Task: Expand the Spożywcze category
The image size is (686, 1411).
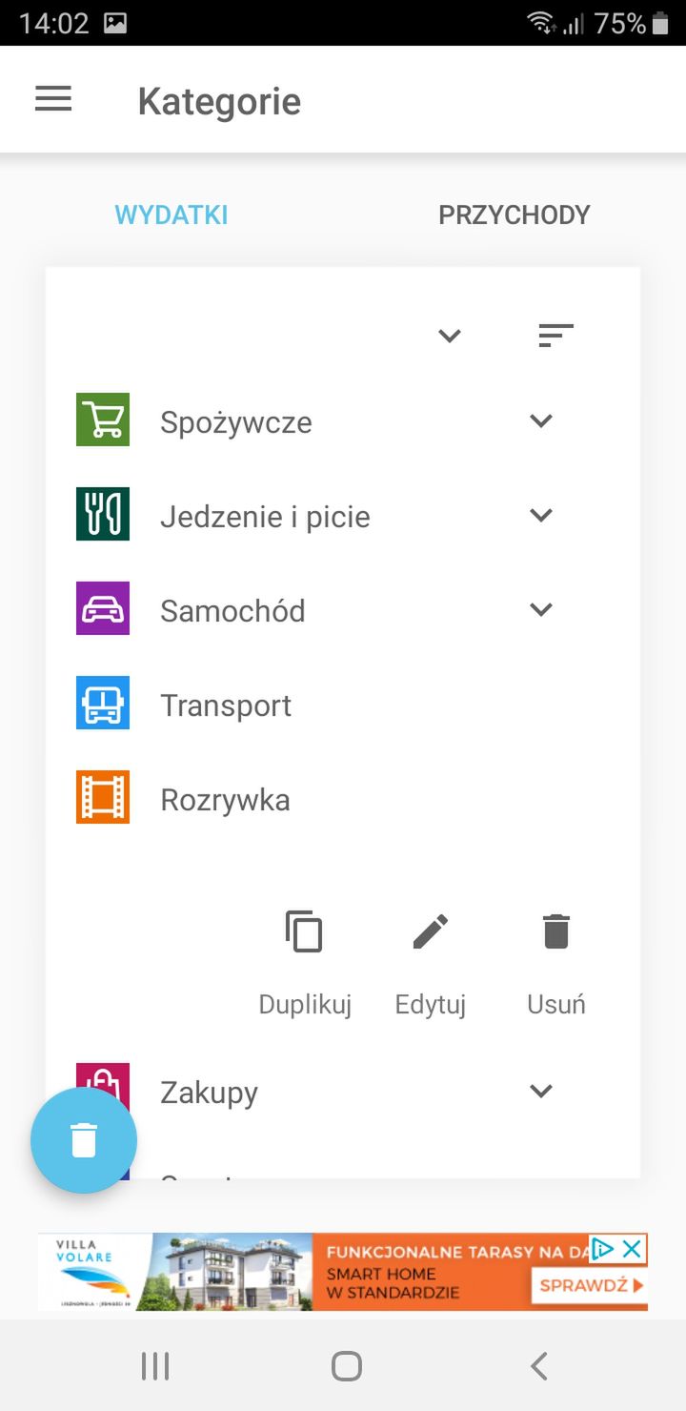Action: pos(541,420)
